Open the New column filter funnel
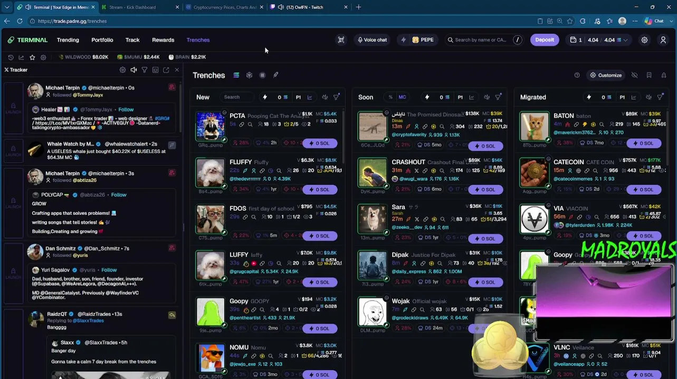 coord(336,97)
